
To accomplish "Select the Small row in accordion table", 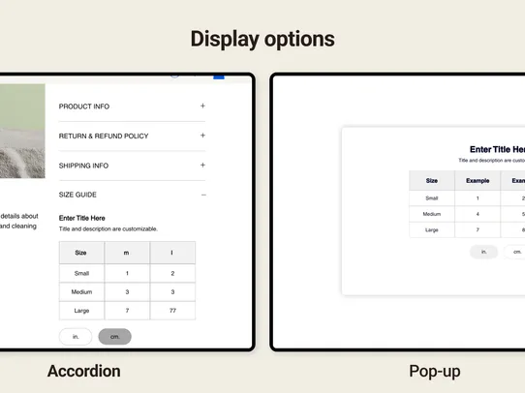I will (127, 273).
